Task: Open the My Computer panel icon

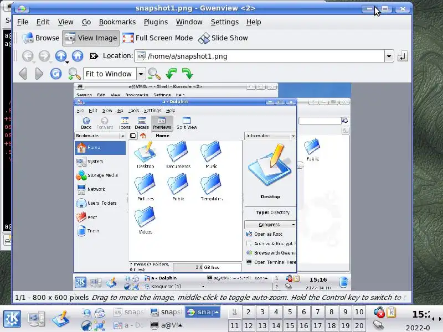Action: click(36, 319)
